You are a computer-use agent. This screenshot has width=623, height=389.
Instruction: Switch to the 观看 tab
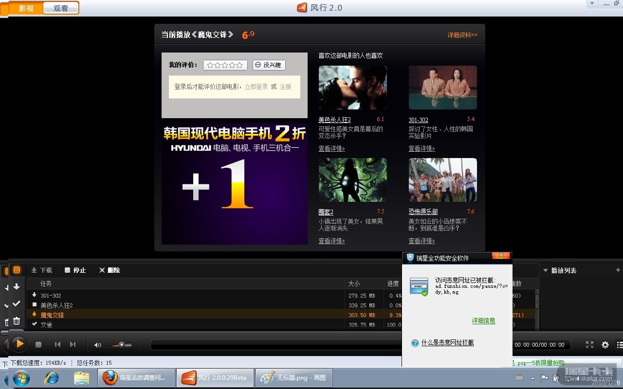tap(60, 8)
